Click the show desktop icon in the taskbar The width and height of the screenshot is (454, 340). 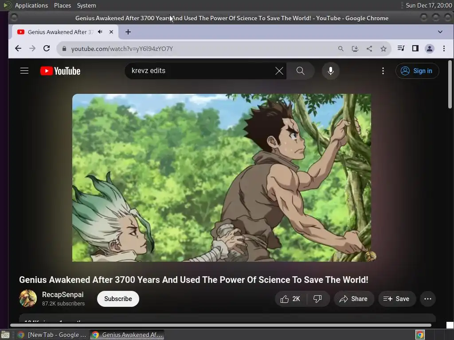tap(5, 335)
